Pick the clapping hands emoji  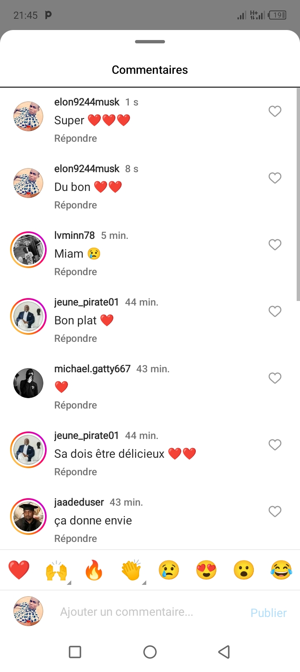(x=131, y=570)
